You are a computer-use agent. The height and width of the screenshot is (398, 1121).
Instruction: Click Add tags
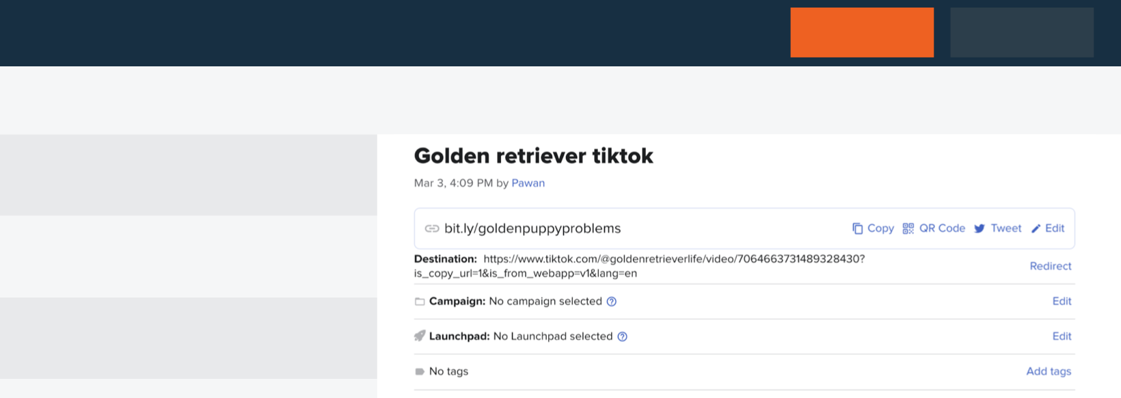pos(1049,371)
